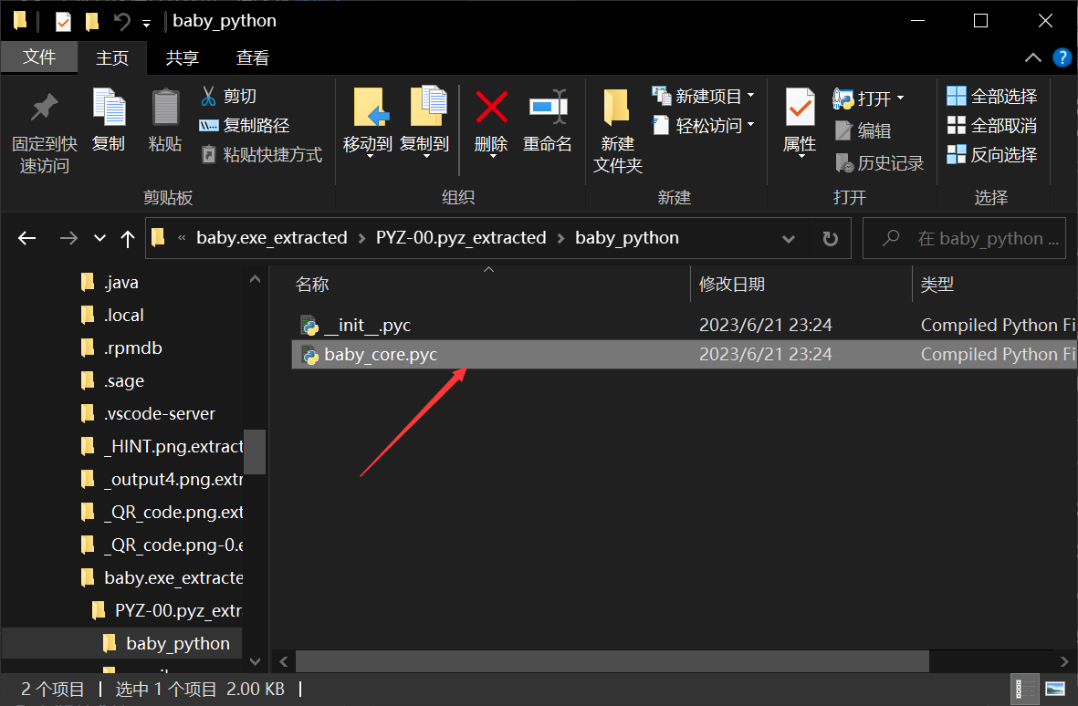Click navigation pane scrollbar up arrow
1078x706 pixels.
[x=255, y=279]
